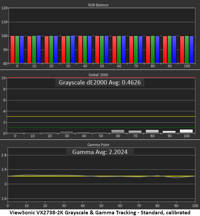200x216 pixels.
Task: Click the DeltaE bar at 90
Action: click(169, 132)
